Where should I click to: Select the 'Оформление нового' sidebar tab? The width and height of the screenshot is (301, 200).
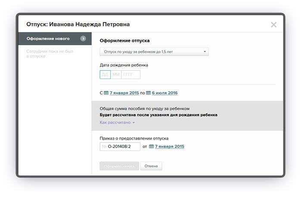click(x=48, y=39)
